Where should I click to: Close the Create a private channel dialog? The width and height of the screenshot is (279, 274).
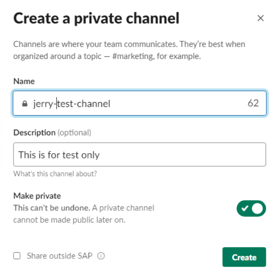tap(260, 18)
